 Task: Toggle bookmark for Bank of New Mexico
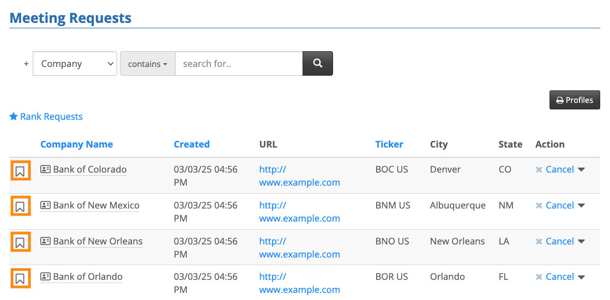20,207
